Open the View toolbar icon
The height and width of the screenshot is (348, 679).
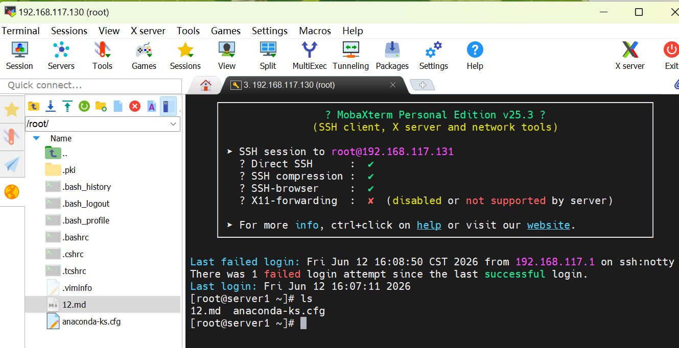coord(226,56)
